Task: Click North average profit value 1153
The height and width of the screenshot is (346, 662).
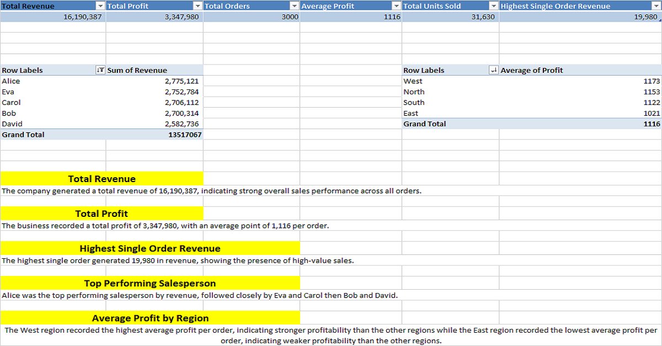Action: tap(580, 92)
